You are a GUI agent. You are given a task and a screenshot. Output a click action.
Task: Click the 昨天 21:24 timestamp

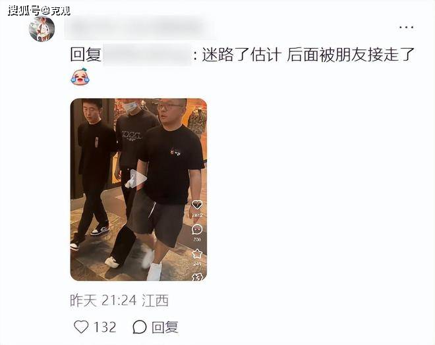(x=103, y=300)
